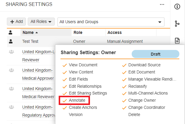This screenshot has height=124, width=185.
Task: Expand the All Roles dropdown
Action: pyautogui.click(x=41, y=22)
